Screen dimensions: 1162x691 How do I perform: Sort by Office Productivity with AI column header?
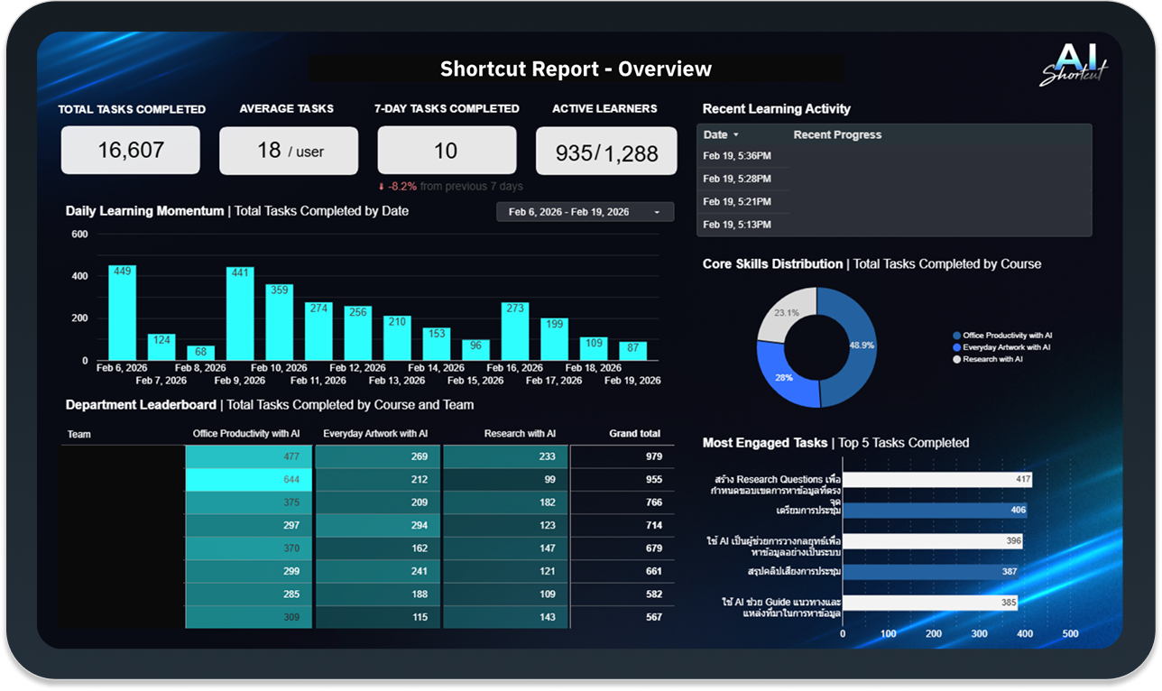(246, 434)
